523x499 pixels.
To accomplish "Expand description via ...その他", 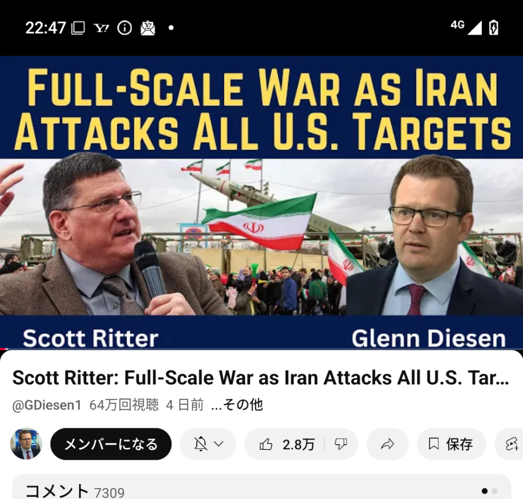I will click(237, 405).
